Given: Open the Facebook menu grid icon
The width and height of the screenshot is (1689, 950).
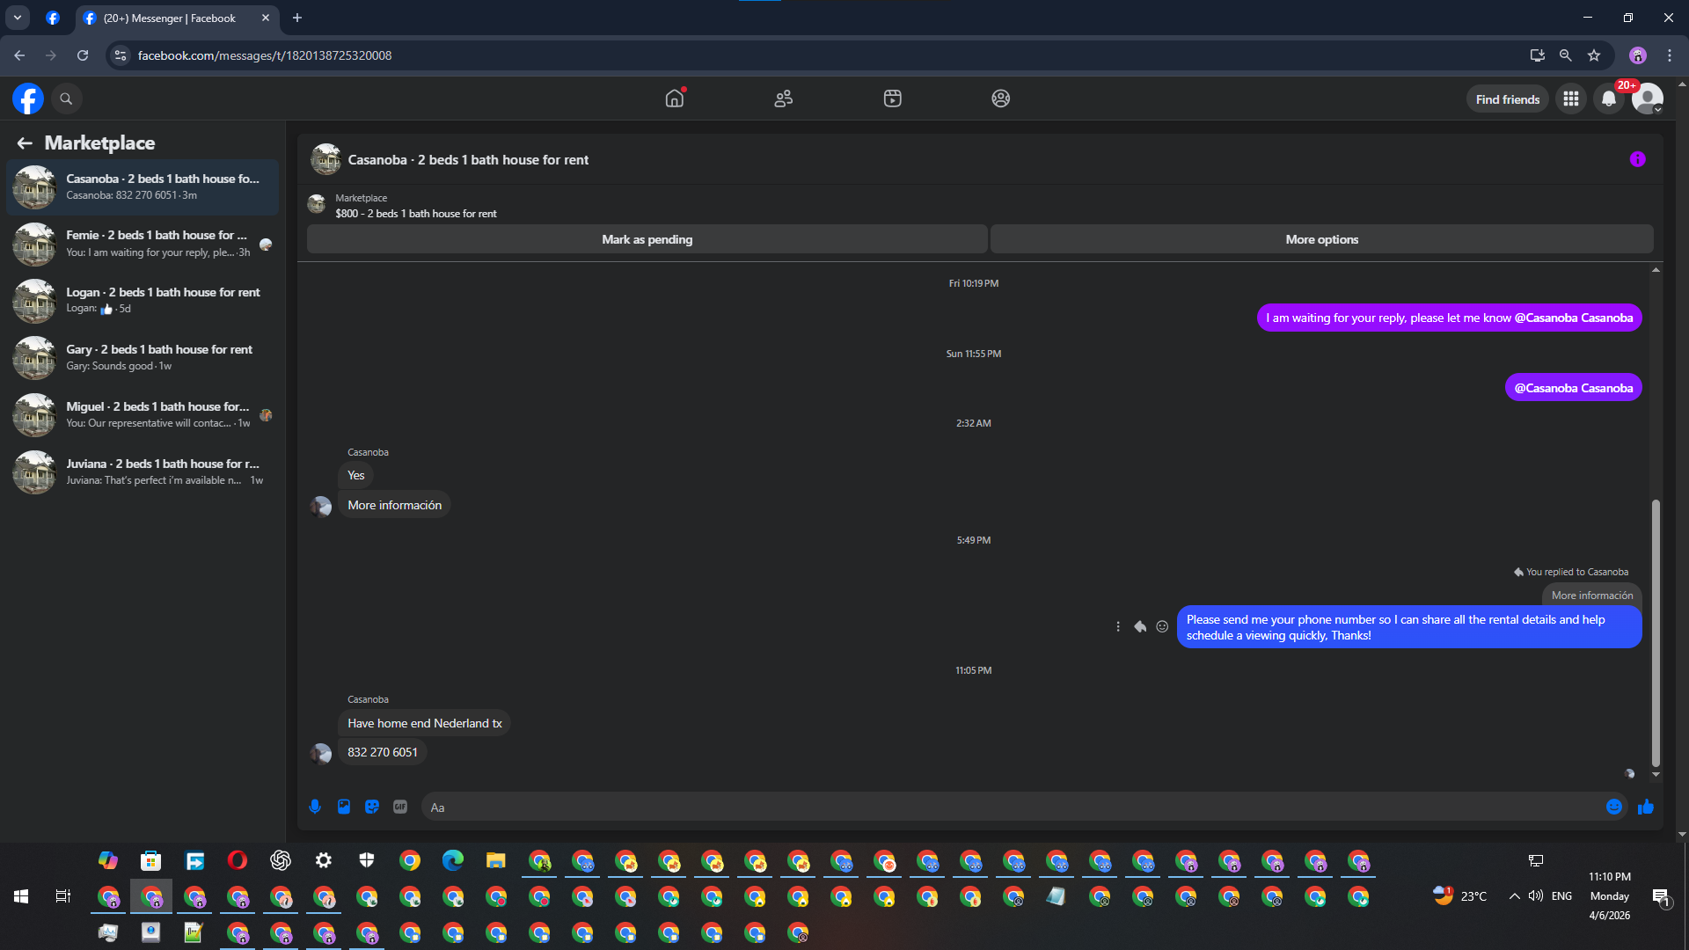Looking at the screenshot, I should pyautogui.click(x=1571, y=99).
